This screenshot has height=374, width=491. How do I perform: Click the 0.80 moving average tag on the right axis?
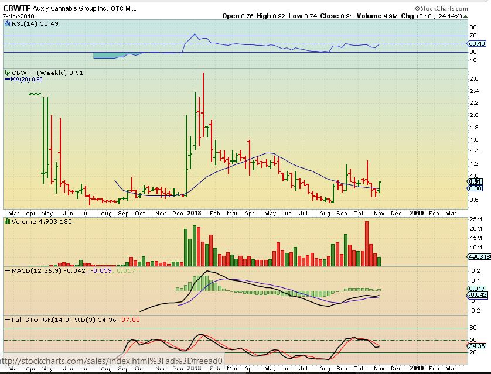coord(475,188)
